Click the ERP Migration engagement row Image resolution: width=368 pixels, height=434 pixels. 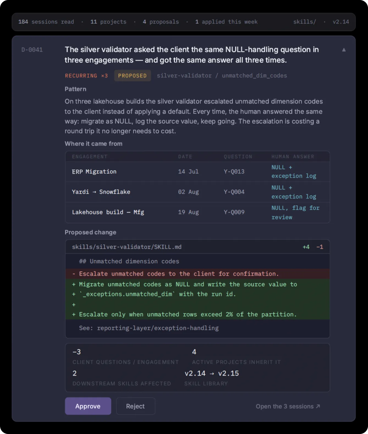click(197, 172)
